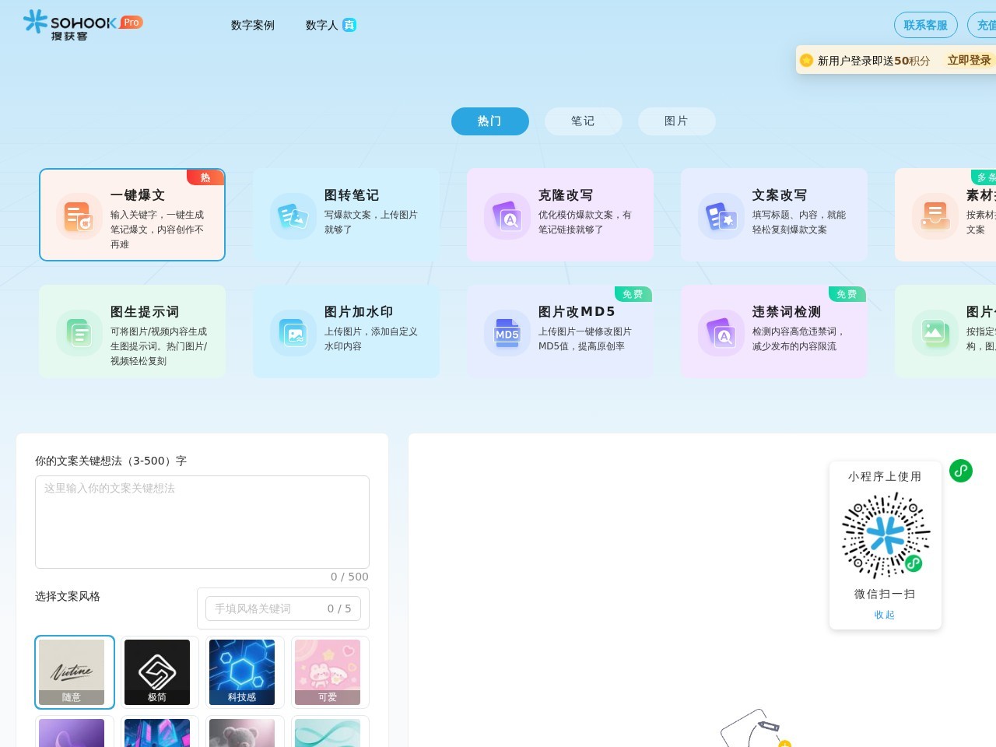Open the 图生提示词 title
996x747 pixels.
pyautogui.click(x=145, y=312)
